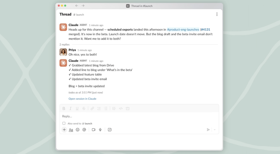The image size is (280, 154).
Task: Toggle underline formatting in reply toolbar
Action: pyautogui.click(x=77, y=108)
